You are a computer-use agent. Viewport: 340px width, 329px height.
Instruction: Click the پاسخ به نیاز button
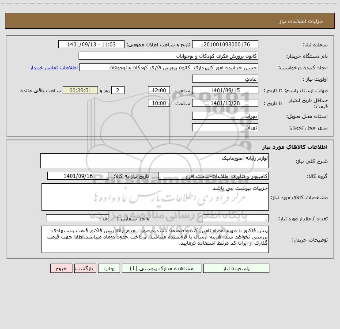coord(236,268)
